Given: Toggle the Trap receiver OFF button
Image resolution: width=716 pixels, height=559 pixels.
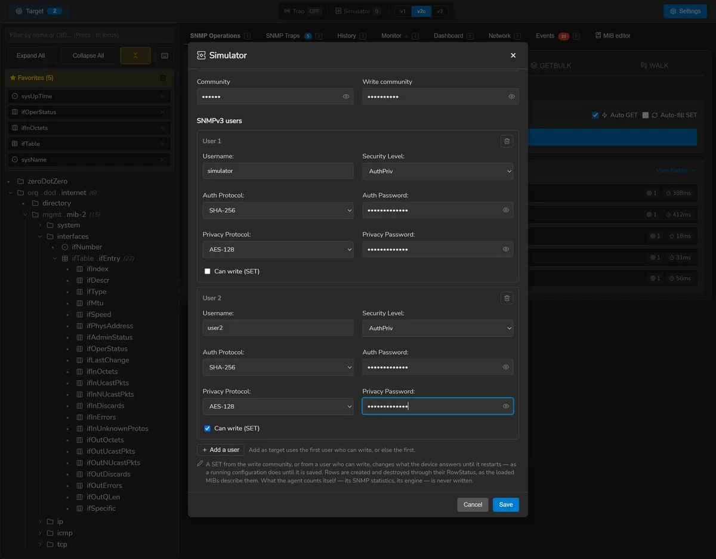Looking at the screenshot, I should [303, 11].
